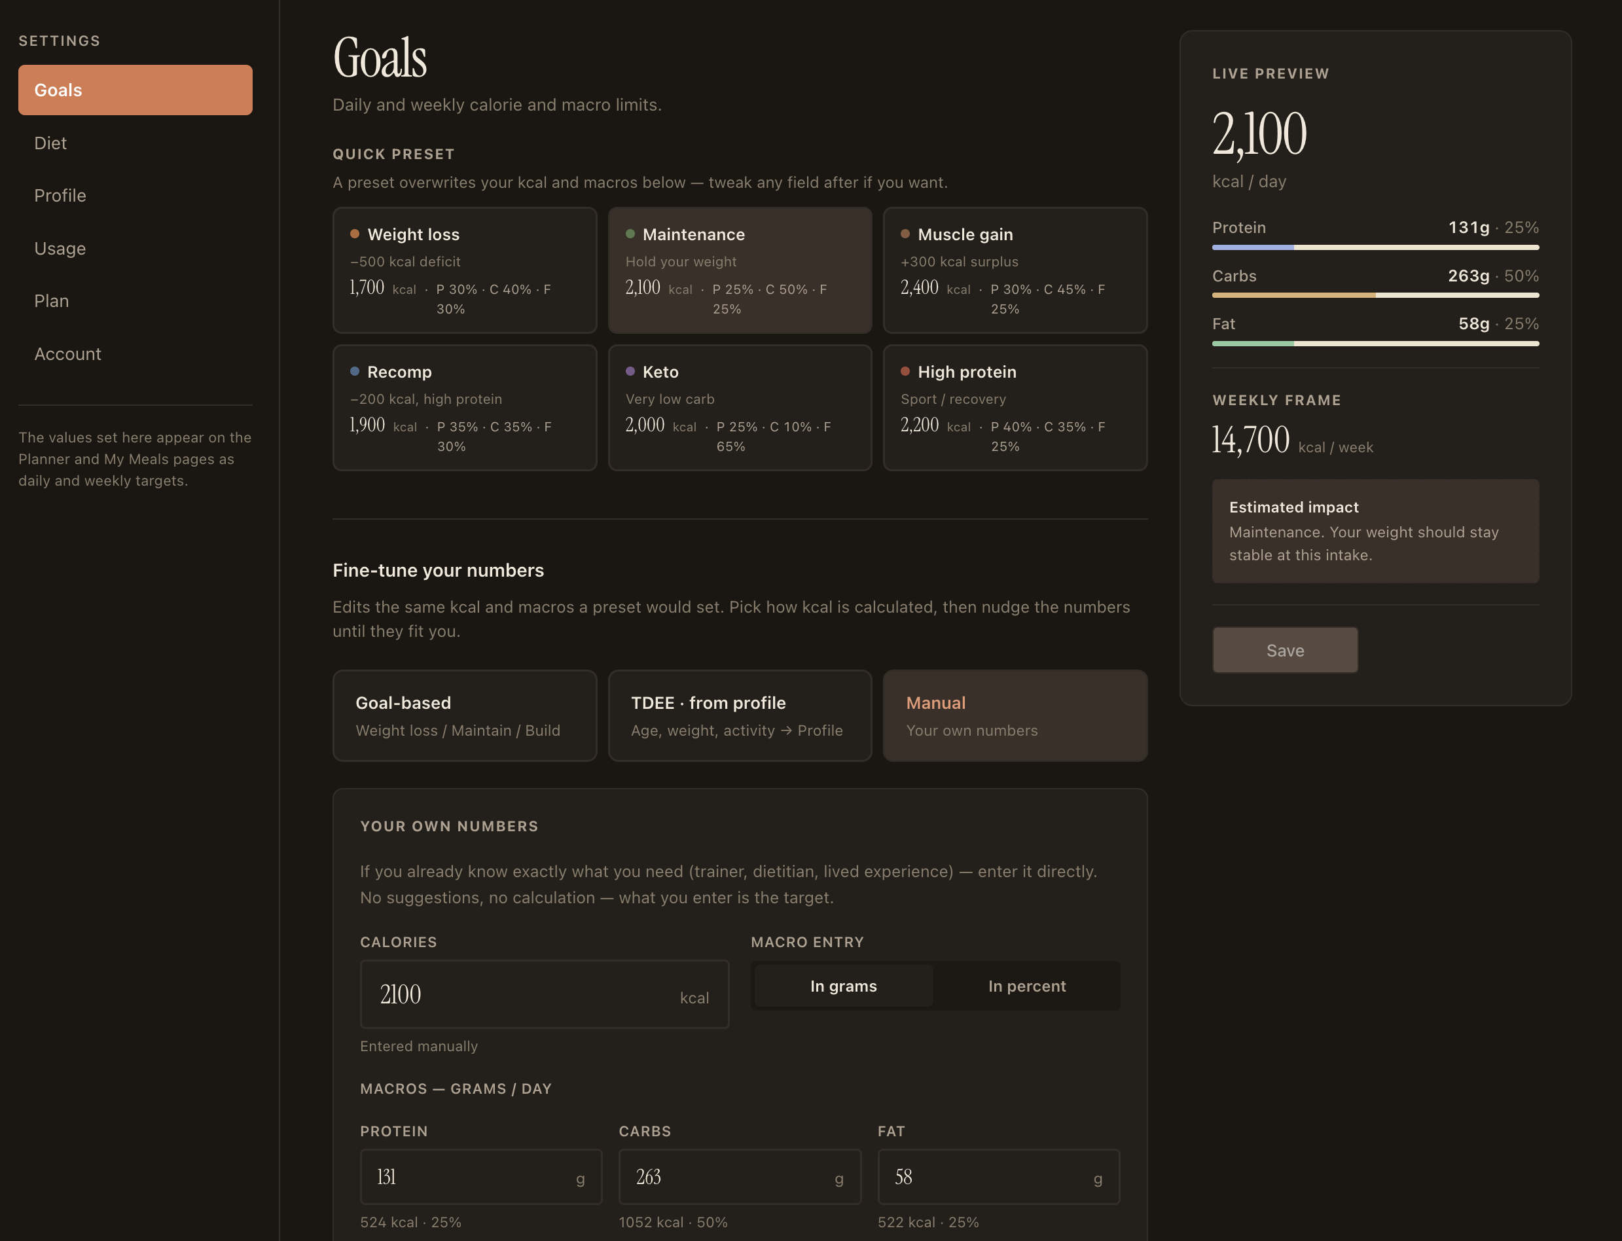Viewport: 1622px width, 1241px height.
Task: Click the "Entered manually" caption
Action: point(419,1046)
